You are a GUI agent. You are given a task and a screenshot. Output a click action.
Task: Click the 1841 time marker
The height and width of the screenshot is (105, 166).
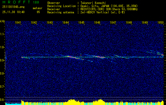(x=18, y=23)
